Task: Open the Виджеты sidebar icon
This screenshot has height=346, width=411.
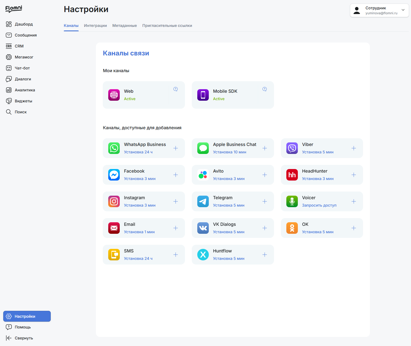Action: (9, 101)
